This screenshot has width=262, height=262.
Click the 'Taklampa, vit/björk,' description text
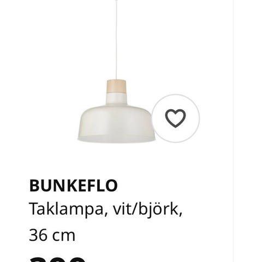pos(105,210)
